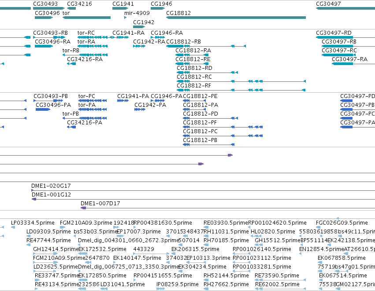Click protein CG34216-PA
375x291 pixels.
[85, 123]
